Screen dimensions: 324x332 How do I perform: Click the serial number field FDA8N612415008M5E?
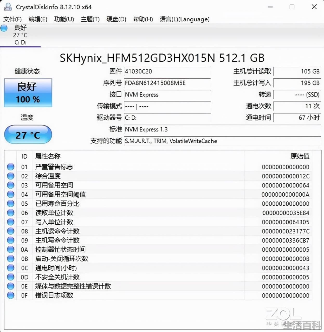pos(167,83)
